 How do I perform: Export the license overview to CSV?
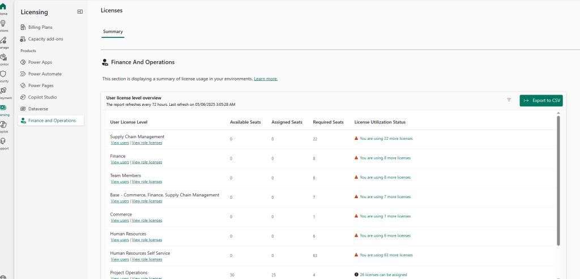click(x=541, y=101)
